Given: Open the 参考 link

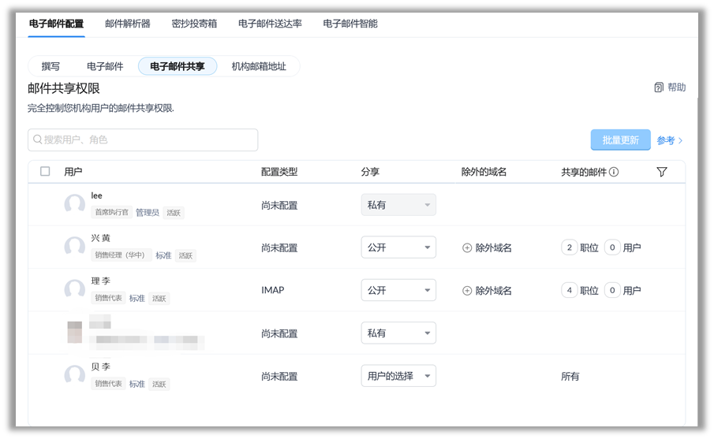Looking at the screenshot, I should [669, 140].
